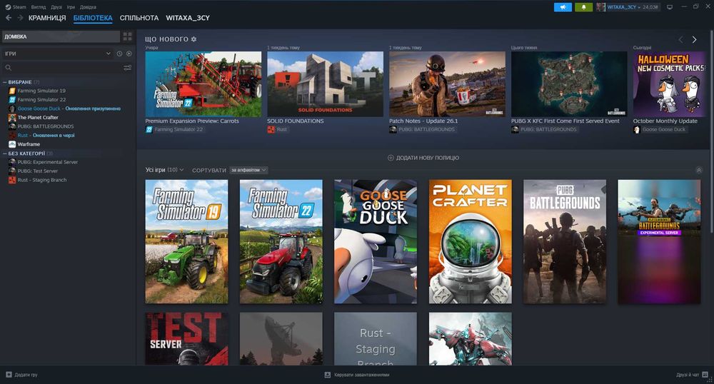Sort sidebar by recent activity clock icon
Viewport: 714px width, 384px height.
point(119,54)
